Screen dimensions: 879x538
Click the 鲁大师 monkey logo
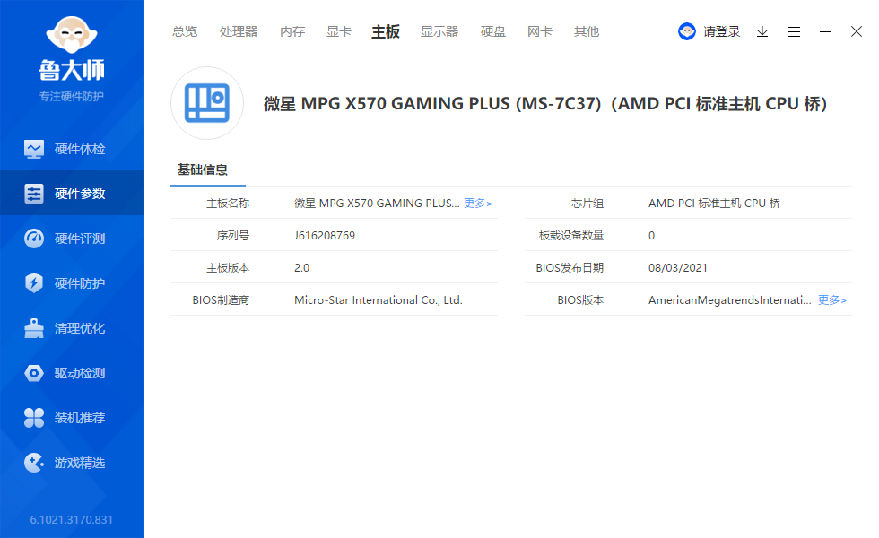click(x=72, y=35)
